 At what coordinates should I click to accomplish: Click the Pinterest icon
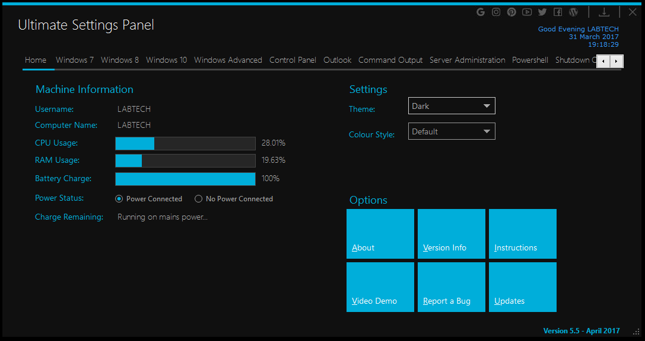(x=511, y=12)
